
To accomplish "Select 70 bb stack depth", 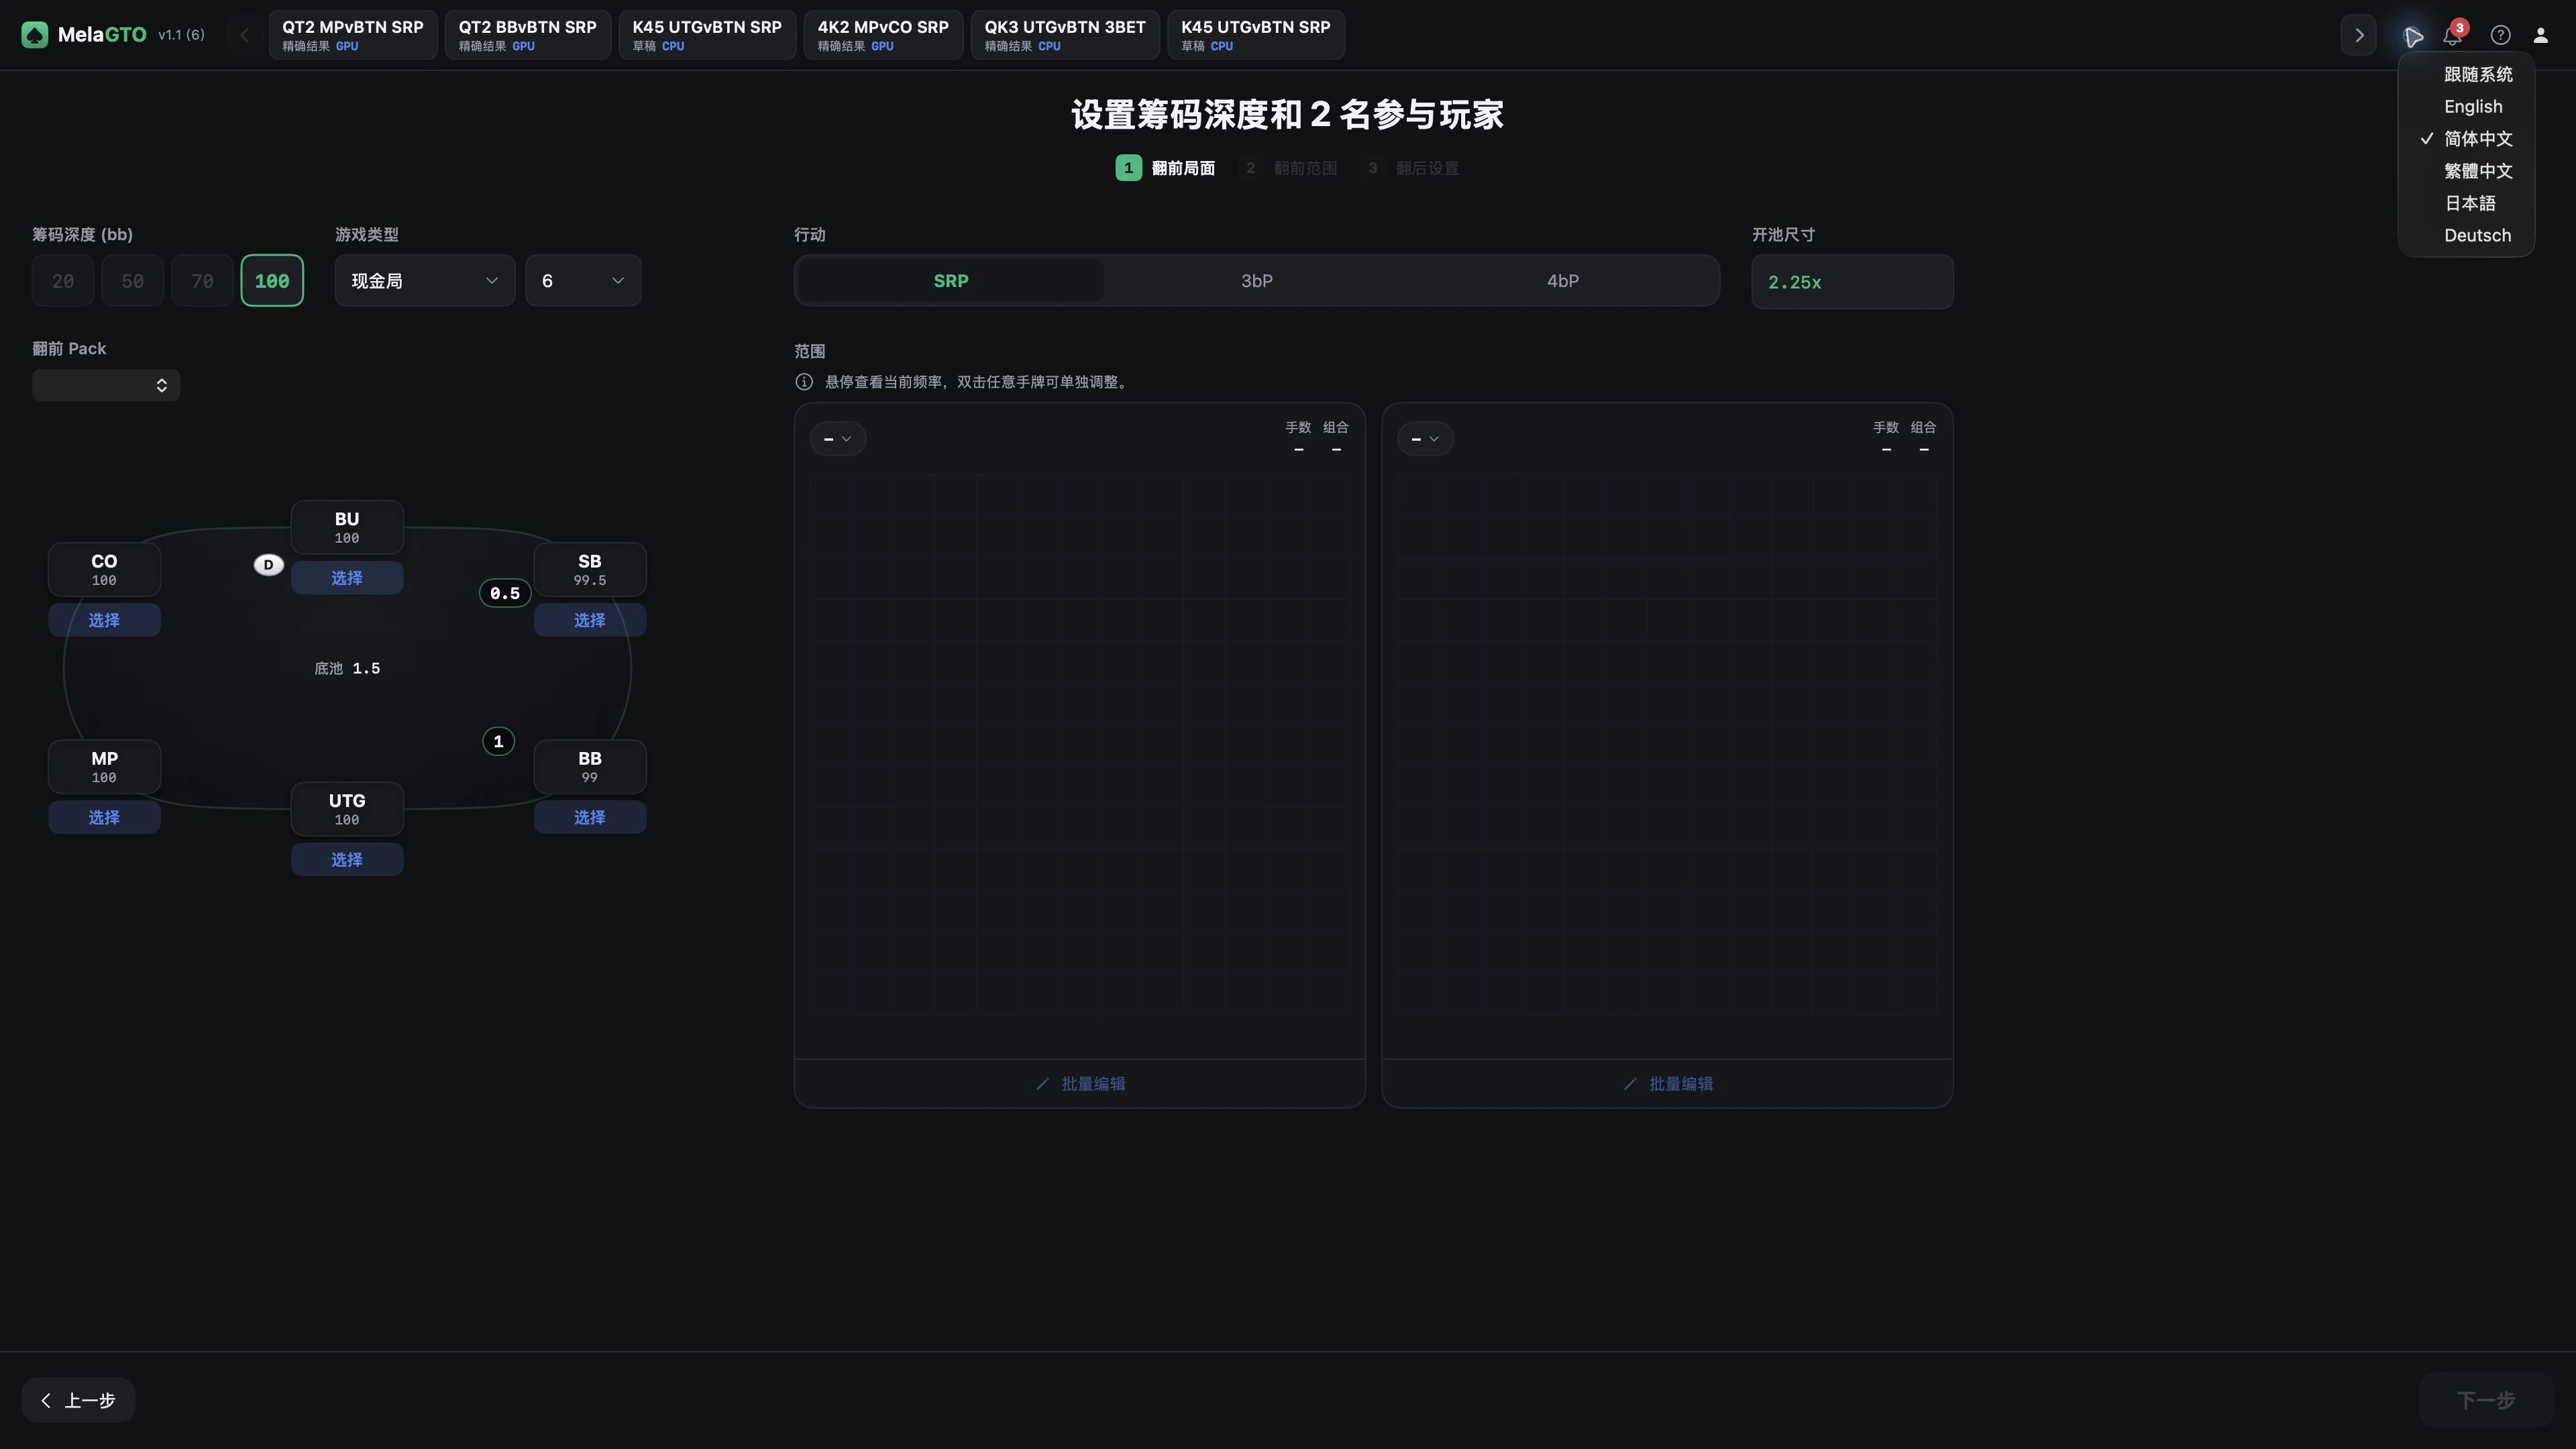I will tap(202, 281).
